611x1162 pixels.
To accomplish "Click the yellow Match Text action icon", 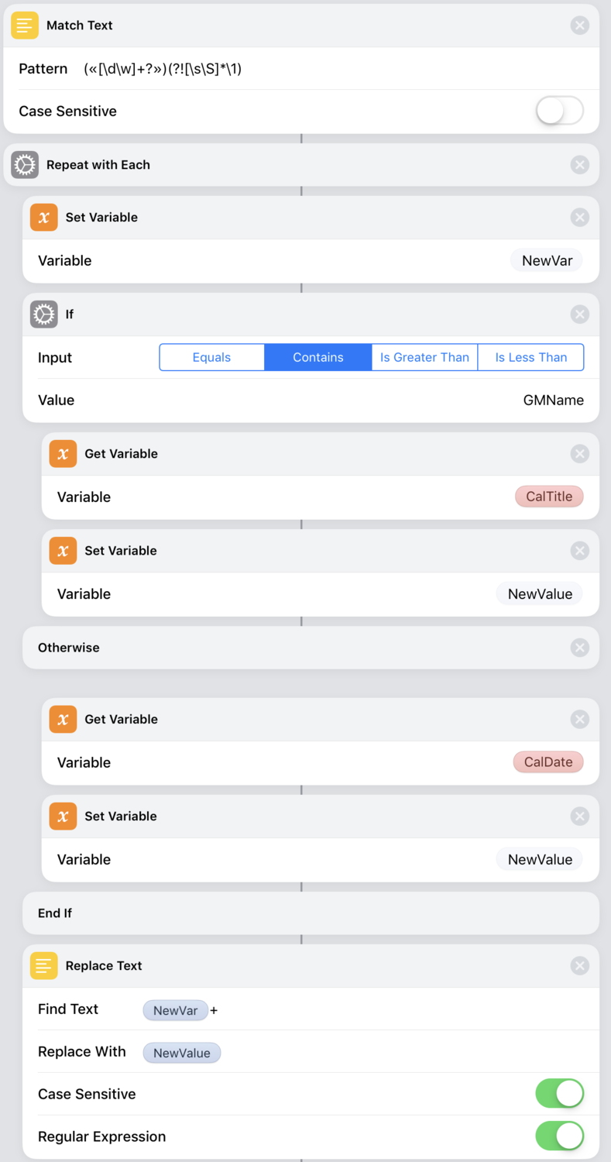I will point(25,26).
